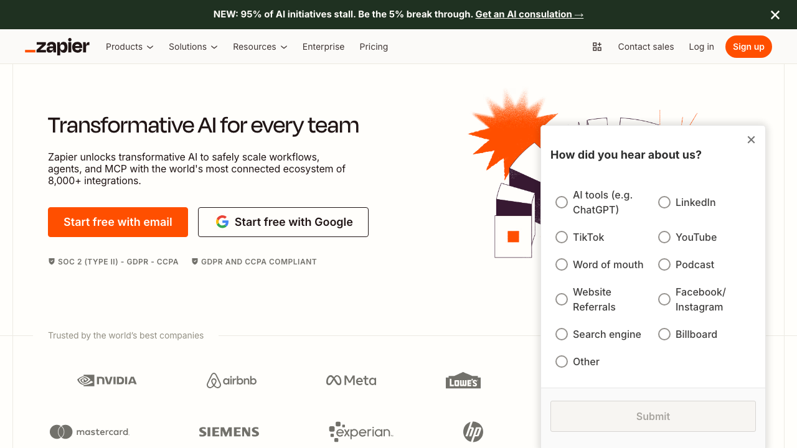Dismiss the How did you hear about us popup
The width and height of the screenshot is (797, 448).
tap(751, 139)
